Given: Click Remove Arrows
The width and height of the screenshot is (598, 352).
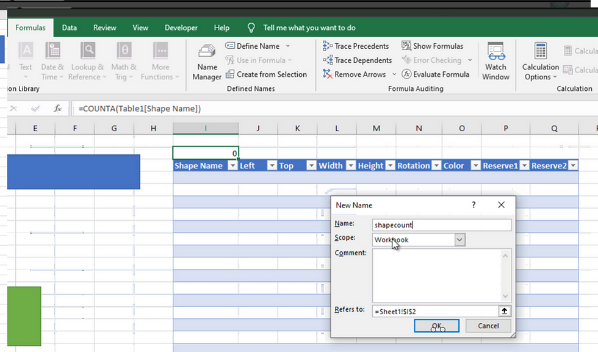Looking at the screenshot, I should pyautogui.click(x=357, y=74).
